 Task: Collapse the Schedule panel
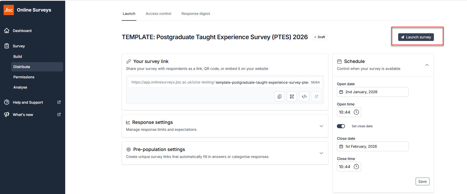point(427,65)
